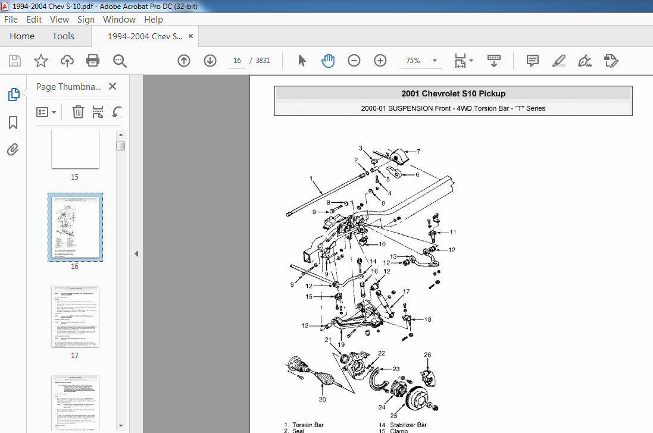Open Attachments paperclip panel
This screenshot has height=433, width=653.
(x=13, y=149)
